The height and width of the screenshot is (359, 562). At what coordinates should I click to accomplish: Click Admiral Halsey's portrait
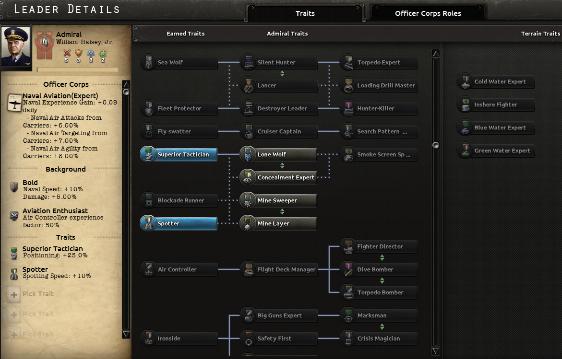click(16, 46)
